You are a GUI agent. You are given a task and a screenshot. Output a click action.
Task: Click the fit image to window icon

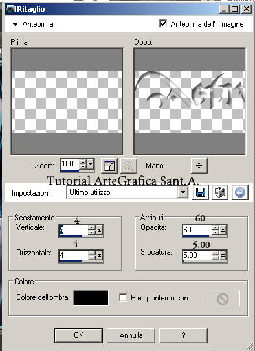tap(109, 166)
